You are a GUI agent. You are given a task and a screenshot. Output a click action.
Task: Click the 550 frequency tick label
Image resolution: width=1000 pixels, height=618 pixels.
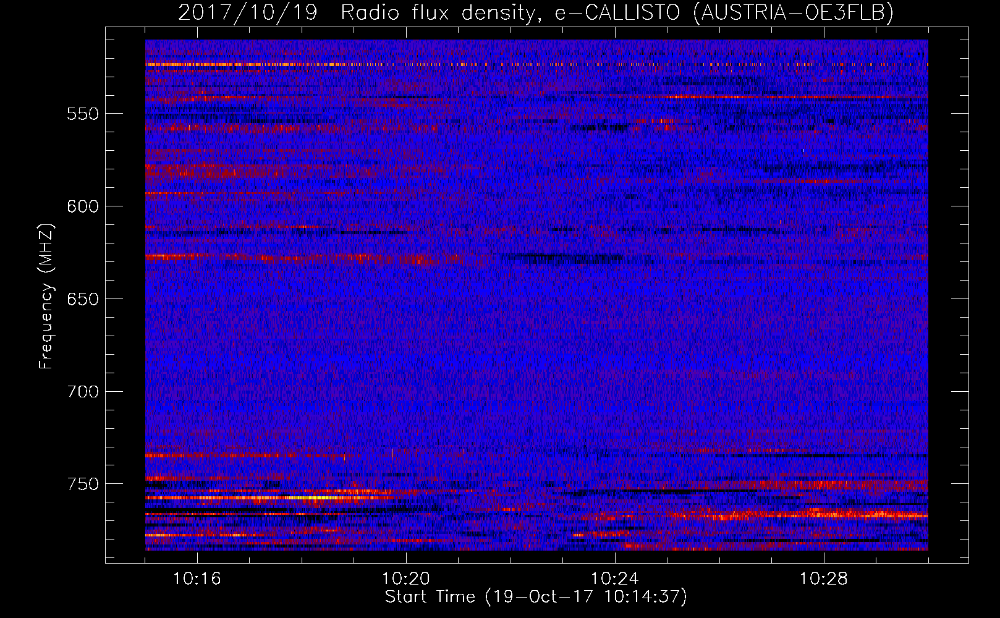(x=83, y=114)
